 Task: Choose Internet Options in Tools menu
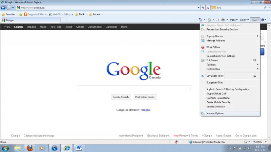point(230,113)
